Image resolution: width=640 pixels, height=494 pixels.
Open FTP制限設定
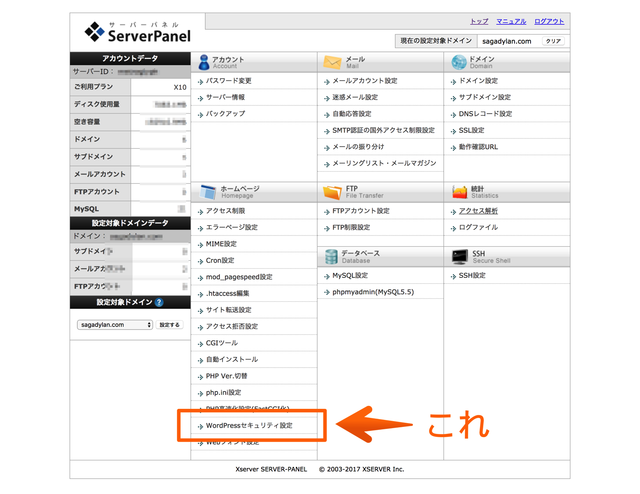[351, 227]
